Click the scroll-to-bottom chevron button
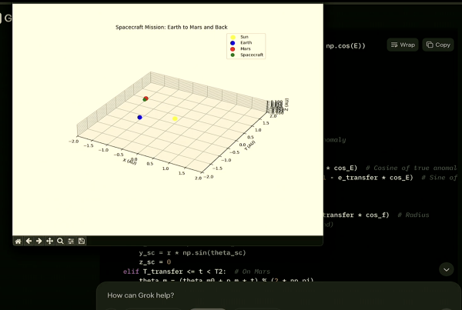 click(x=446, y=269)
